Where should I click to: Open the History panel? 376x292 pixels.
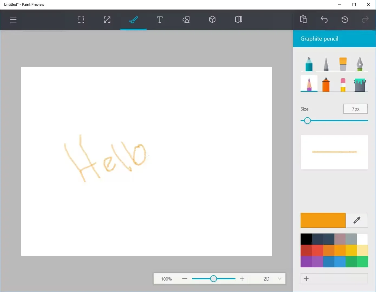click(x=345, y=20)
